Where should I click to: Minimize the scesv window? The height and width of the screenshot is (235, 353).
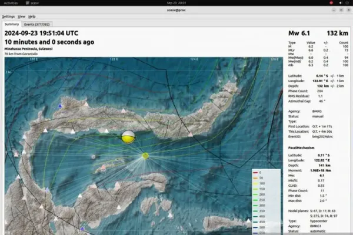point(334,10)
